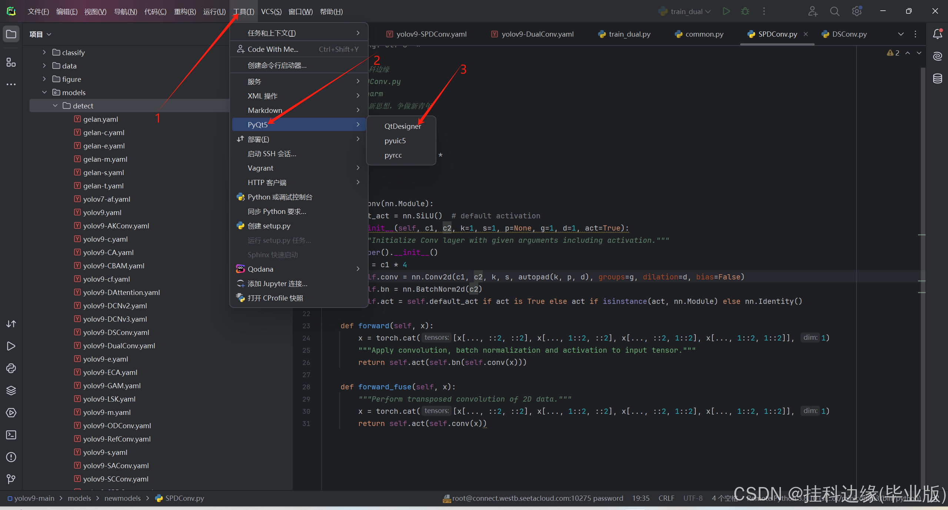This screenshot has width=948, height=510.
Task: Click newmodels in the breadcrumb bar
Action: coord(122,498)
